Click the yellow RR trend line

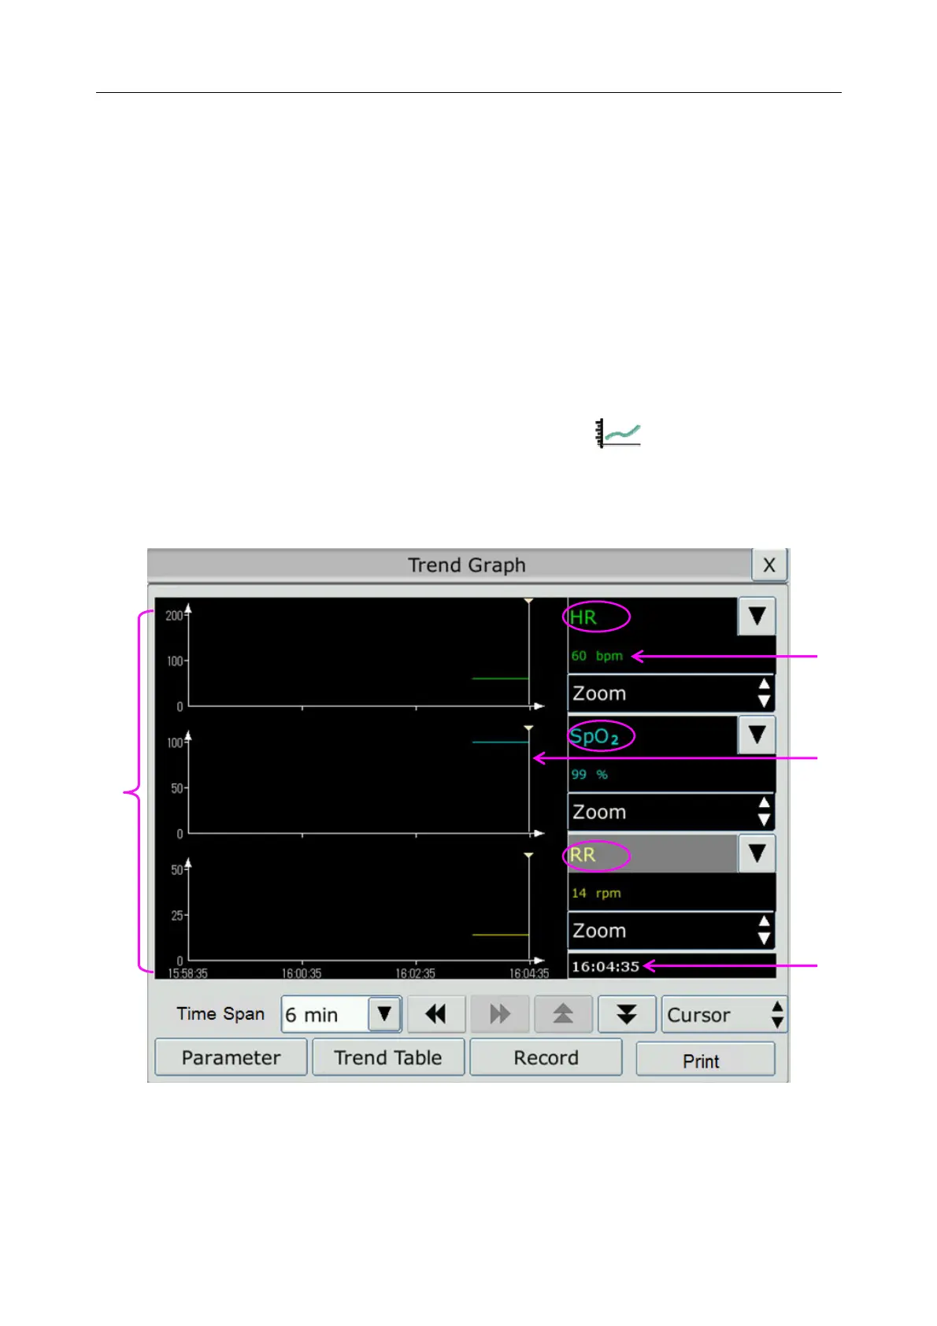[500, 935]
